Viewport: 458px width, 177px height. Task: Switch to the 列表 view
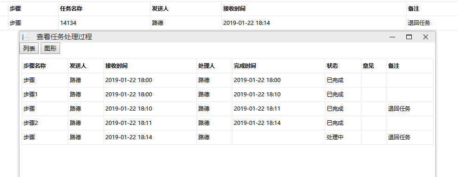pos(29,48)
